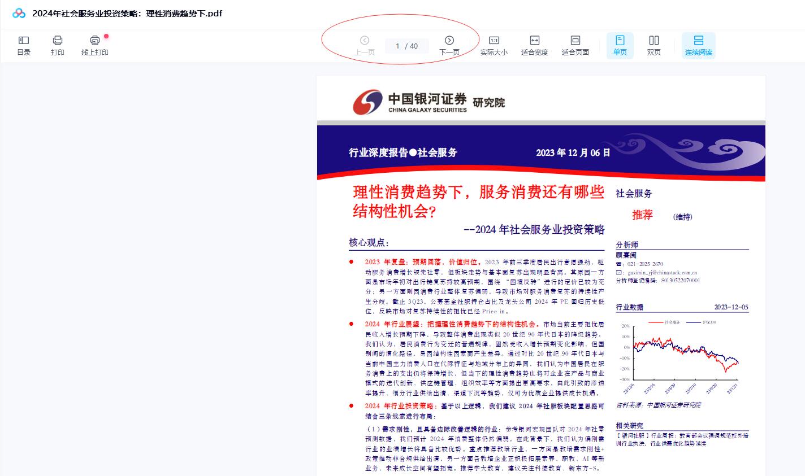Click the cloud drive logo top left

coord(17,12)
